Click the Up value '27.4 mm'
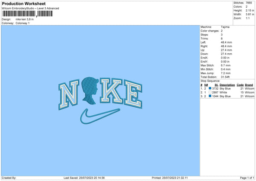Image resolution: width=256 pixels, height=181 pixels. [x=227, y=50]
